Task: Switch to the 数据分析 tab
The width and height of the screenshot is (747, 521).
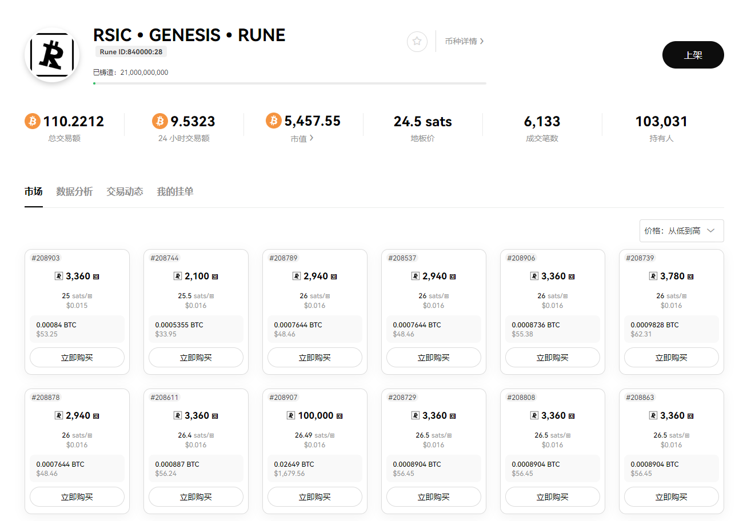Action: pos(74,191)
